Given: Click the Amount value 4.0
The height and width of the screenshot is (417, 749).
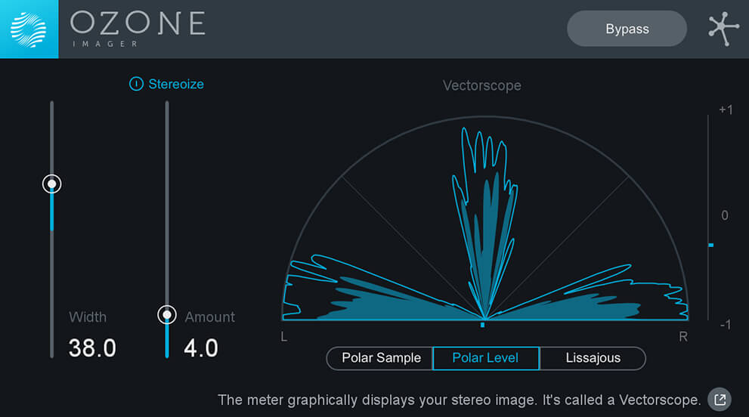Looking at the screenshot, I should click(201, 348).
